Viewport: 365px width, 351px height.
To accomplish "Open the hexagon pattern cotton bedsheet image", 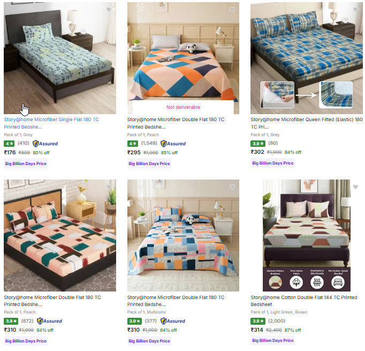I will (x=307, y=235).
